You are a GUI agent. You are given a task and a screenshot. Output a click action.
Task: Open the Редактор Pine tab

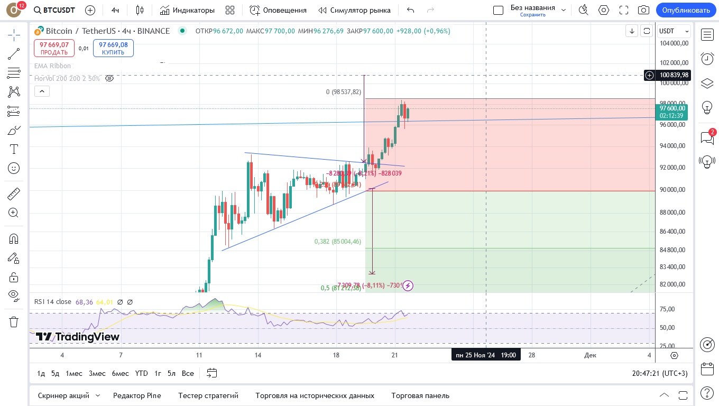[x=137, y=395]
